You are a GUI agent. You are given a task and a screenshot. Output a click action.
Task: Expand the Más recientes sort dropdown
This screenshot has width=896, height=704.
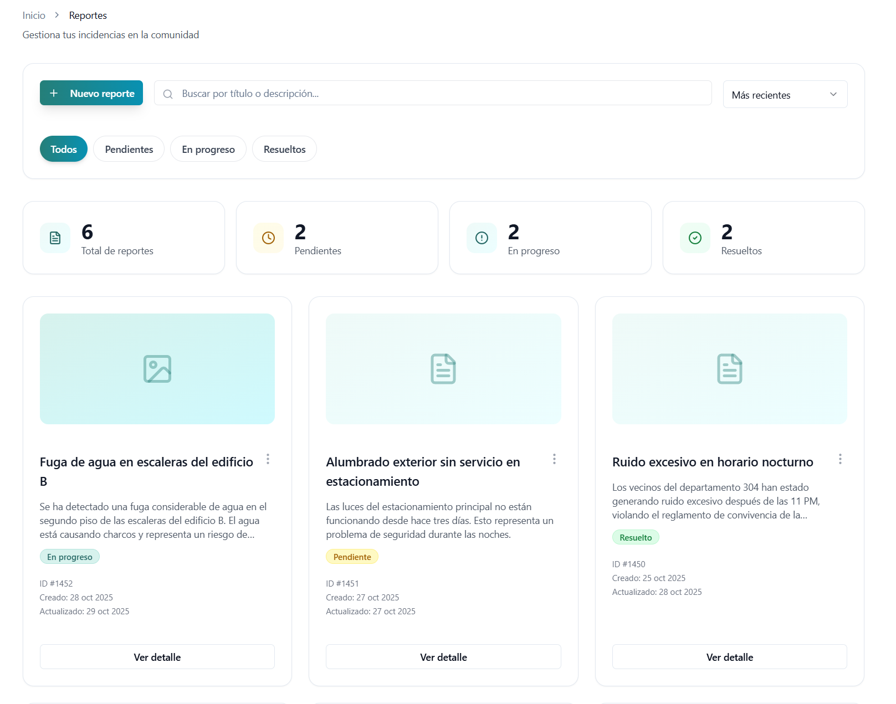coord(785,95)
